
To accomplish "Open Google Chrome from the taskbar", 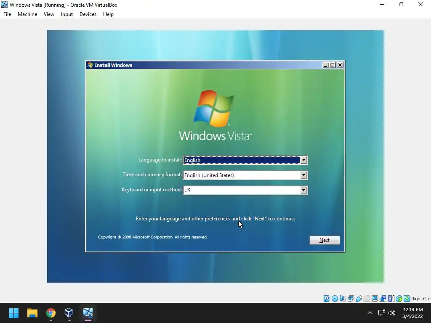I will point(51,313).
